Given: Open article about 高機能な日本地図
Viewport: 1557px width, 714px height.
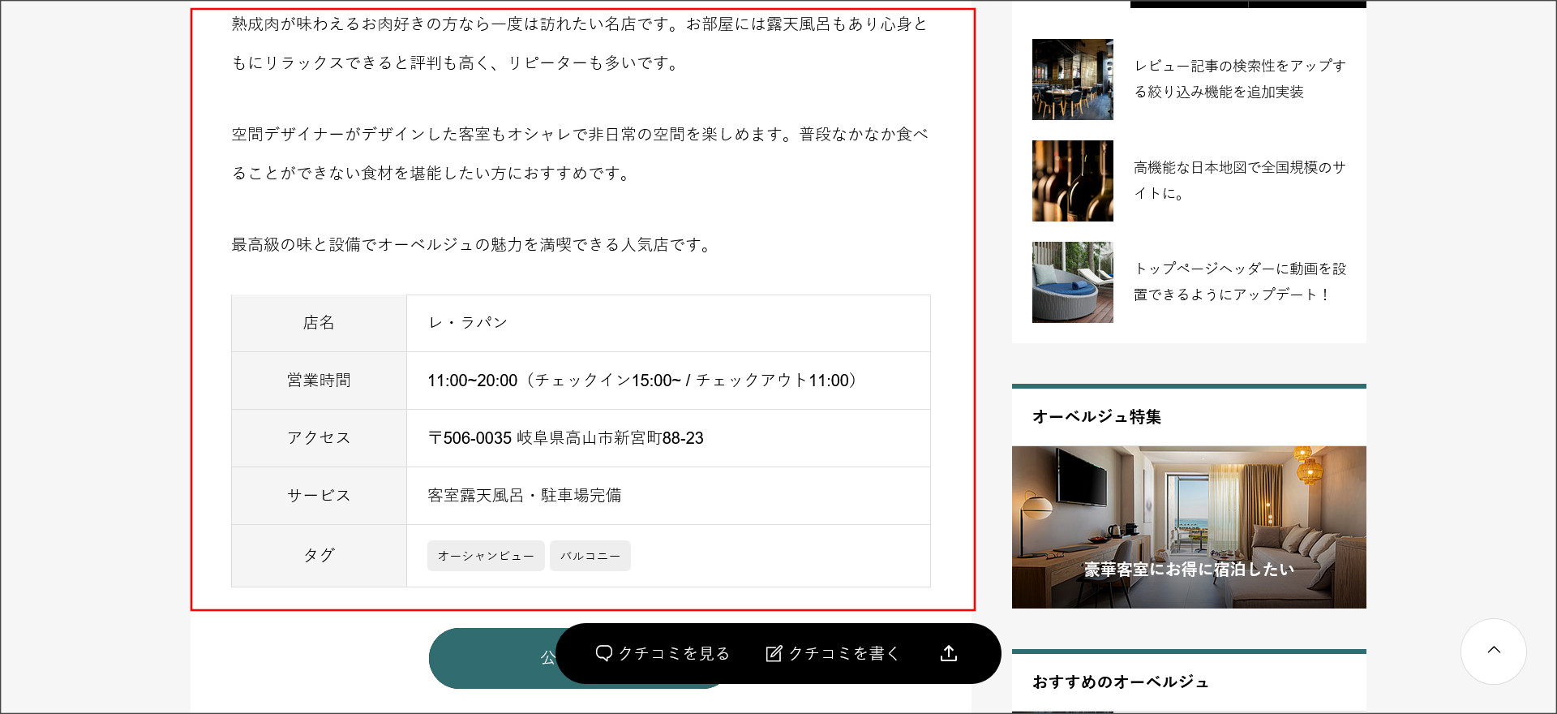Looking at the screenshot, I should click(1239, 180).
